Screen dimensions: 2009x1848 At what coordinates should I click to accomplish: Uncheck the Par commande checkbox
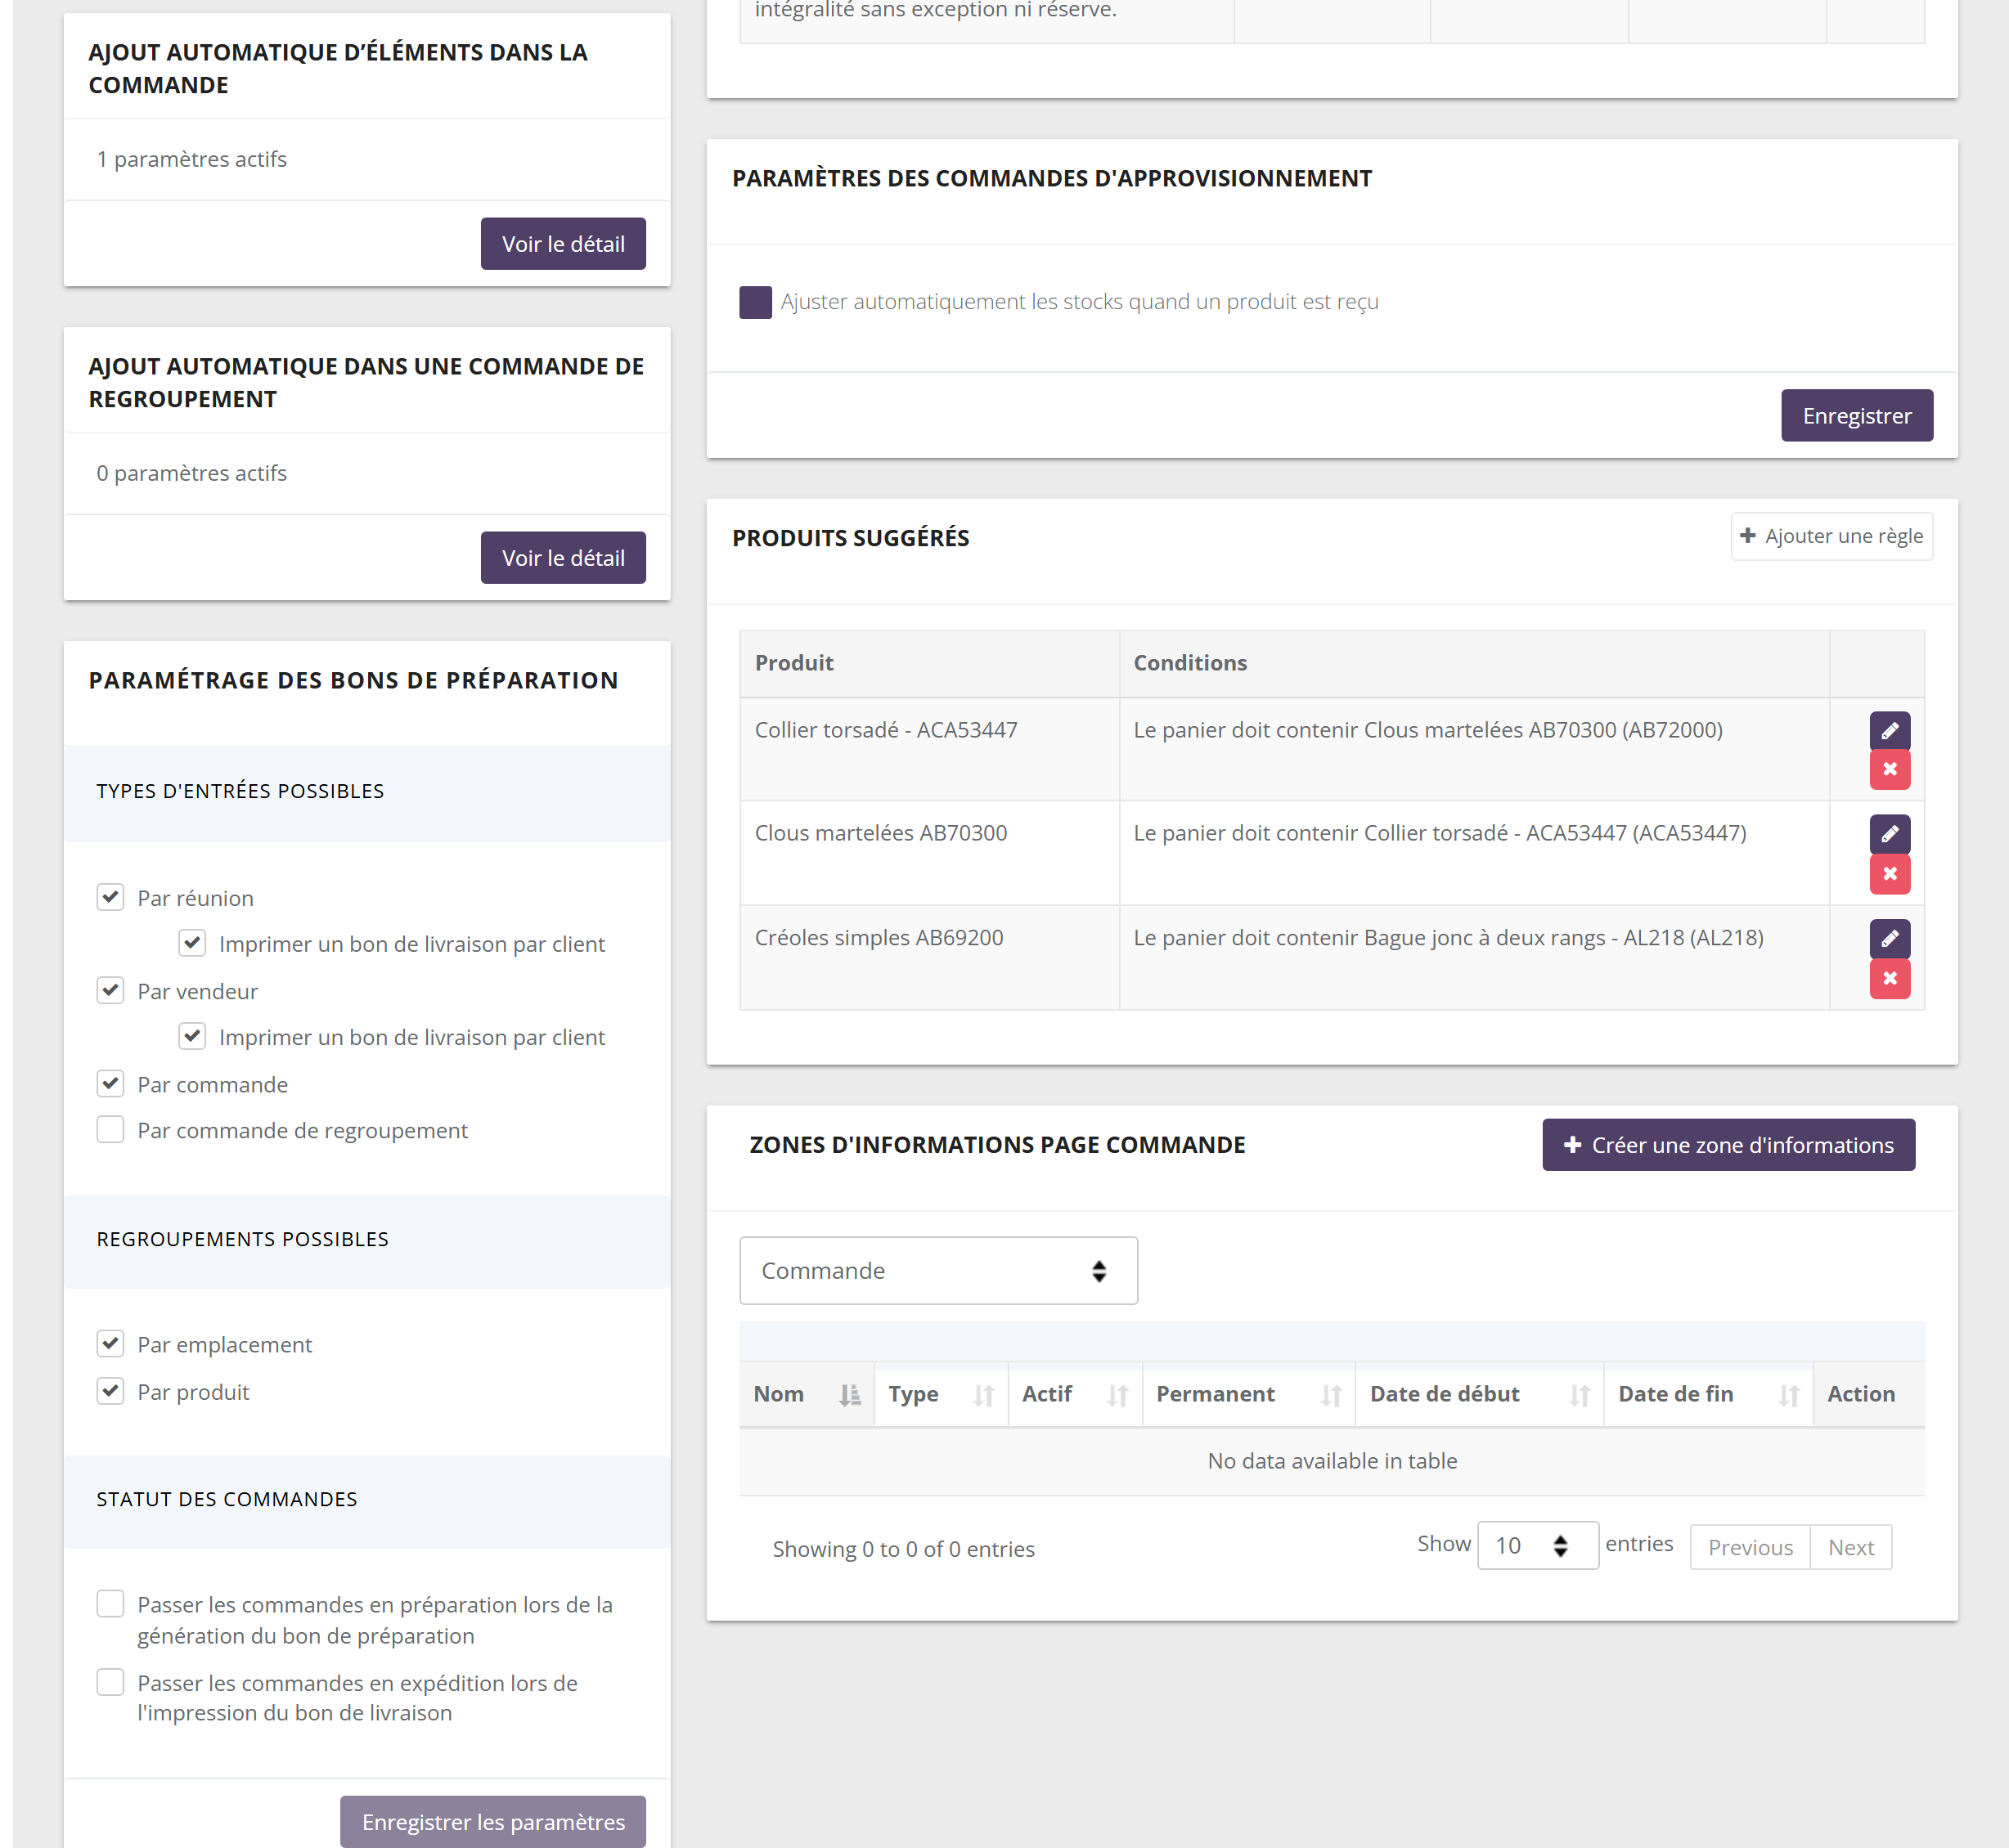pyautogui.click(x=110, y=1083)
